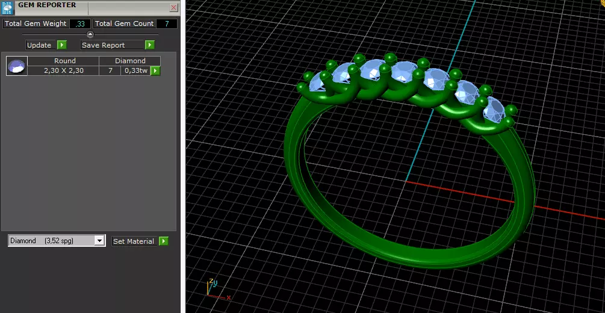The image size is (605, 313).
Task: Click the XYZ axis indicator in the viewport
Action: (217, 289)
